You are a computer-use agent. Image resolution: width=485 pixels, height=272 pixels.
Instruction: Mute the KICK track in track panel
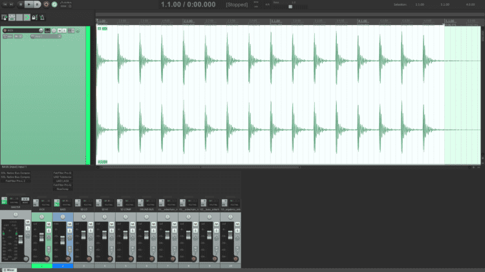59,30
